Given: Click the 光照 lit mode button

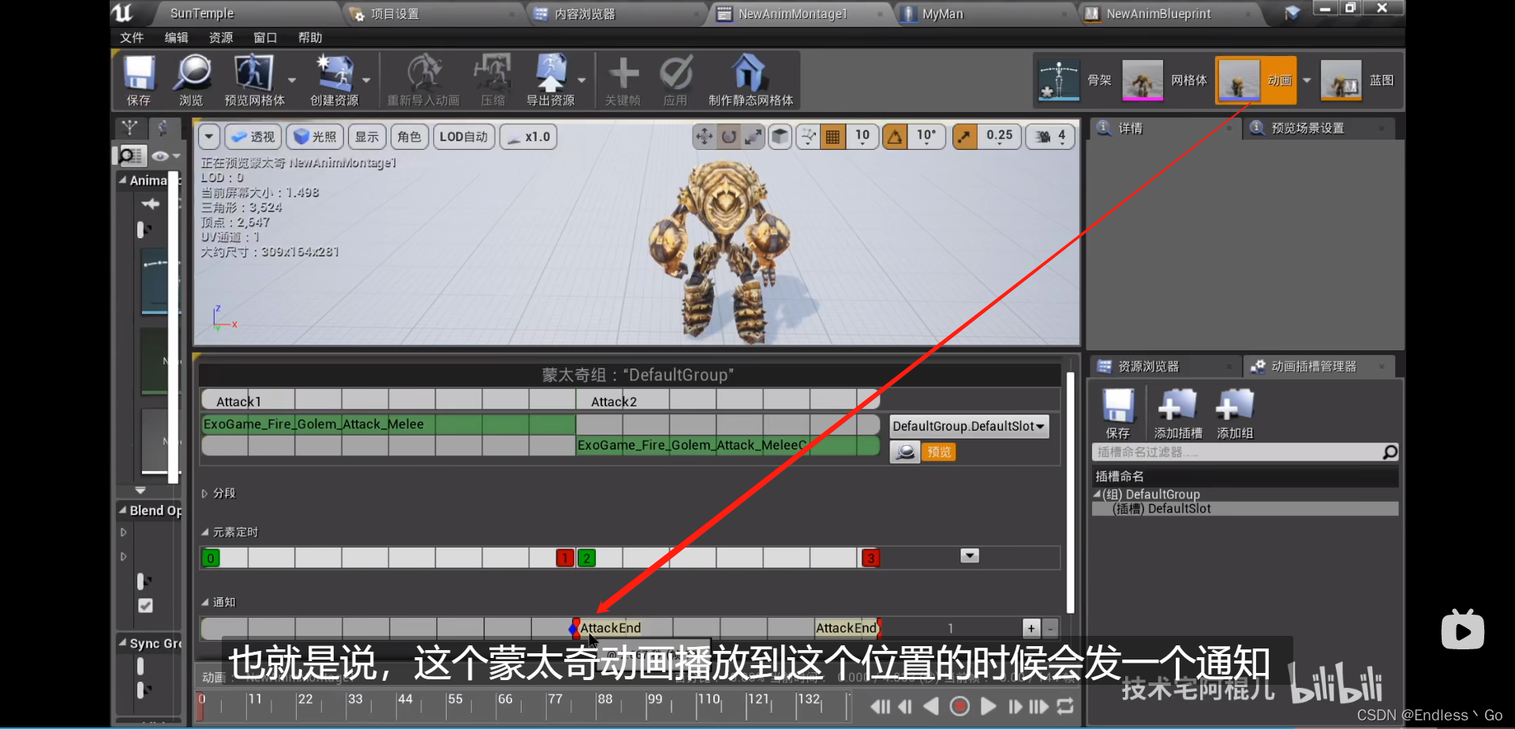Looking at the screenshot, I should [315, 136].
